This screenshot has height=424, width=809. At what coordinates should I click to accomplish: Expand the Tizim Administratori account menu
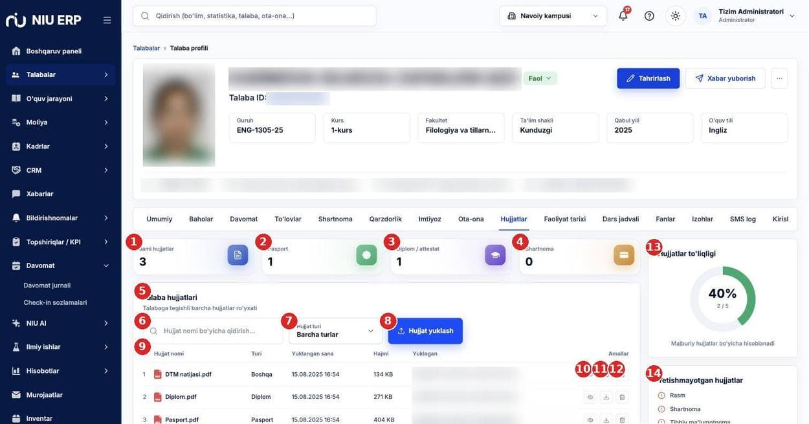click(757, 16)
